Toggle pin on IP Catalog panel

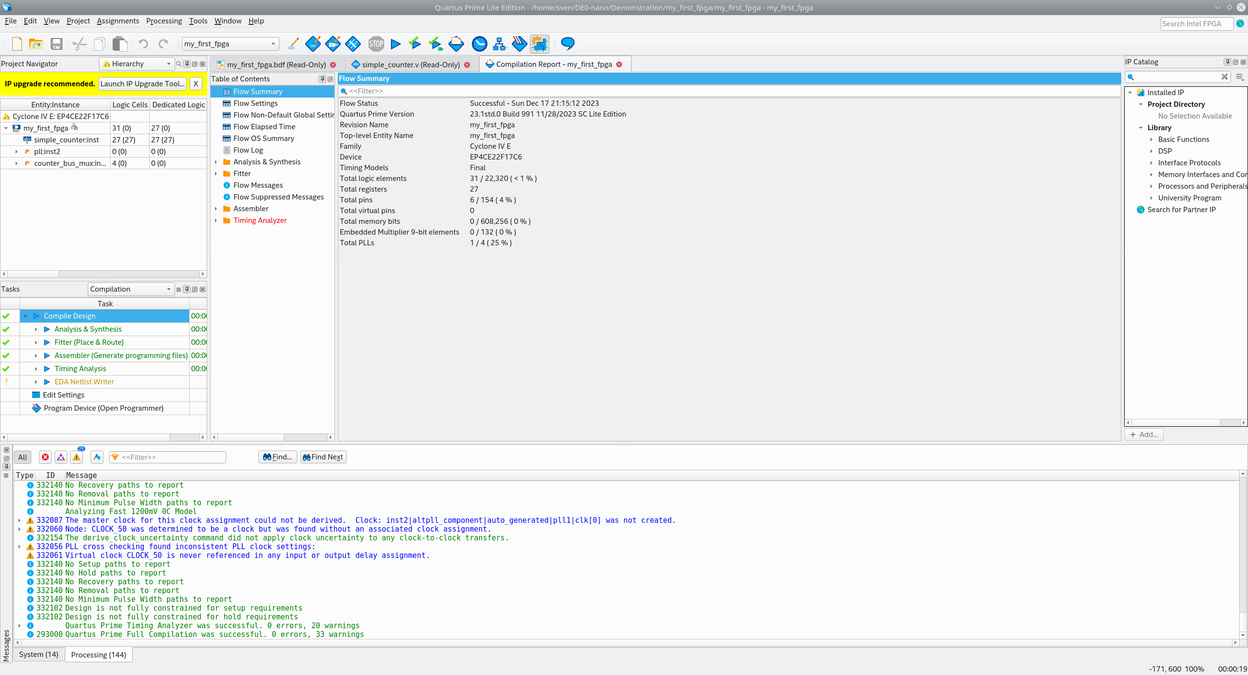1228,62
